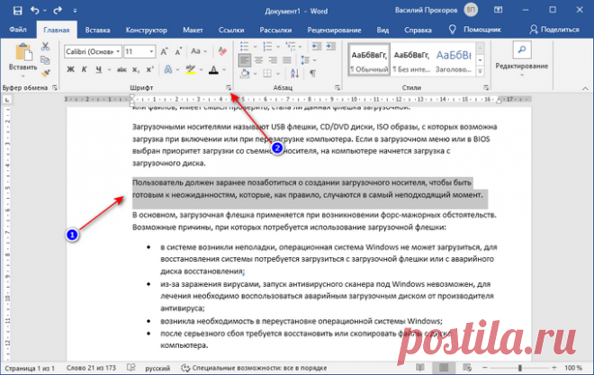Apply the Обычный style
The image size is (594, 375).
(x=369, y=60)
